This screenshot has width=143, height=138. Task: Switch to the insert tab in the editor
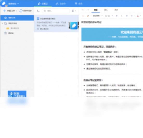pos(106,10)
